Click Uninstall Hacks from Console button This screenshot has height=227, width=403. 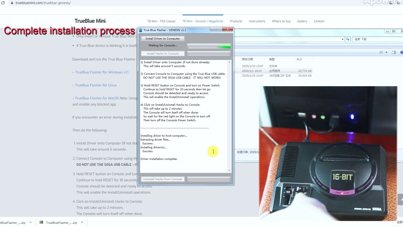click(x=163, y=179)
